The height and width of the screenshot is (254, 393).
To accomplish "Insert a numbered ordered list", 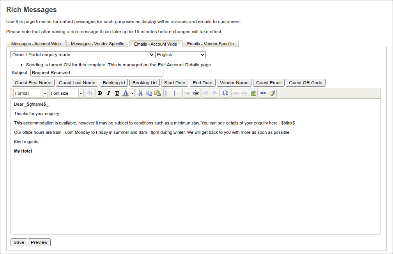I will (x=177, y=93).
